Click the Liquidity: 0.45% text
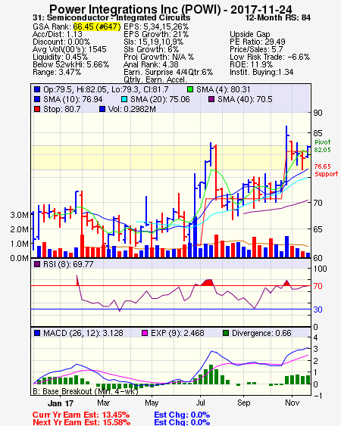The width and height of the screenshot is (341, 426). click(60, 57)
